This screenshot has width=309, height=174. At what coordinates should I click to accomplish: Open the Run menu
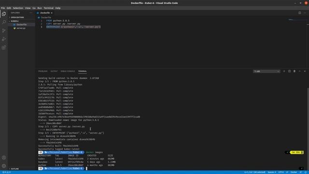40,8
